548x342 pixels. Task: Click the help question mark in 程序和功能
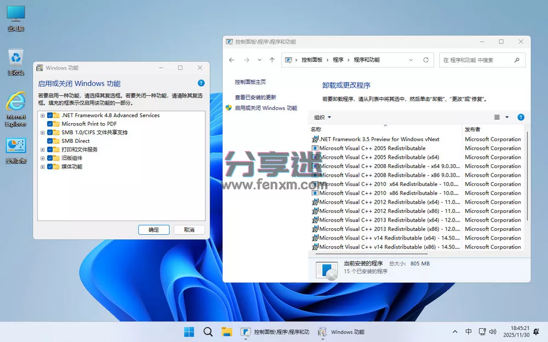click(520, 117)
